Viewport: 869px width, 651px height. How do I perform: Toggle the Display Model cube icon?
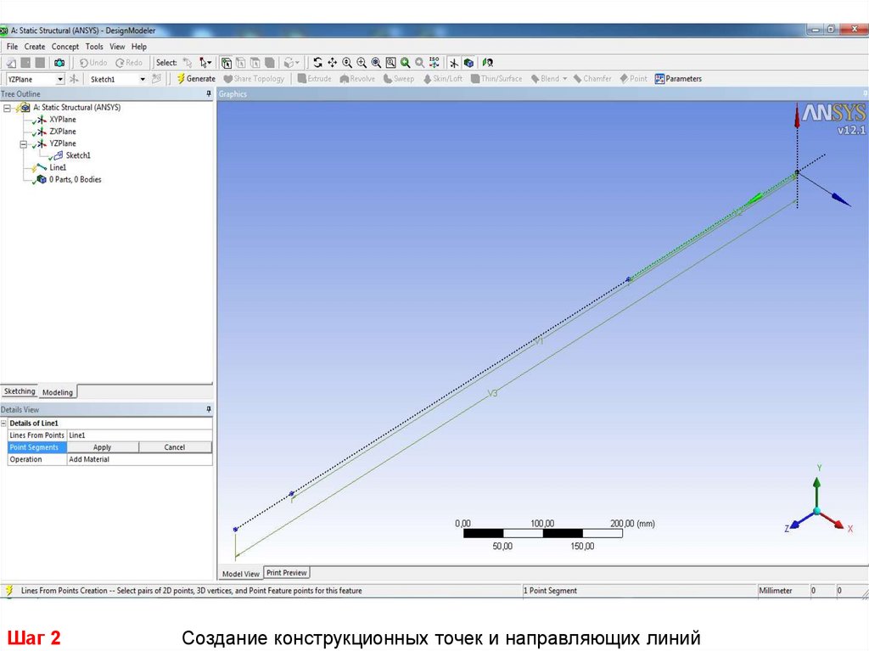pyautogui.click(x=468, y=63)
